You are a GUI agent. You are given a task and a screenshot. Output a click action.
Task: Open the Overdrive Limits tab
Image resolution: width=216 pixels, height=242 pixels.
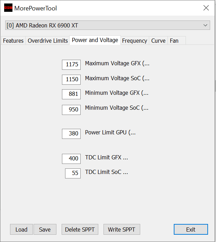click(48, 41)
